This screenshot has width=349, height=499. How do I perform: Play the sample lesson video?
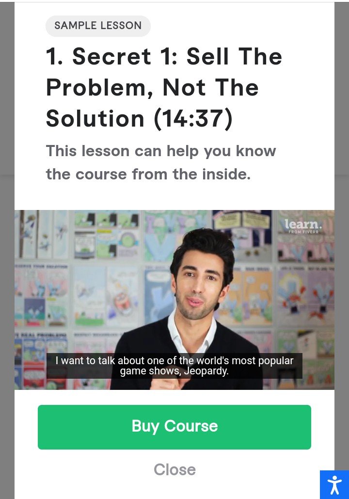point(174,300)
